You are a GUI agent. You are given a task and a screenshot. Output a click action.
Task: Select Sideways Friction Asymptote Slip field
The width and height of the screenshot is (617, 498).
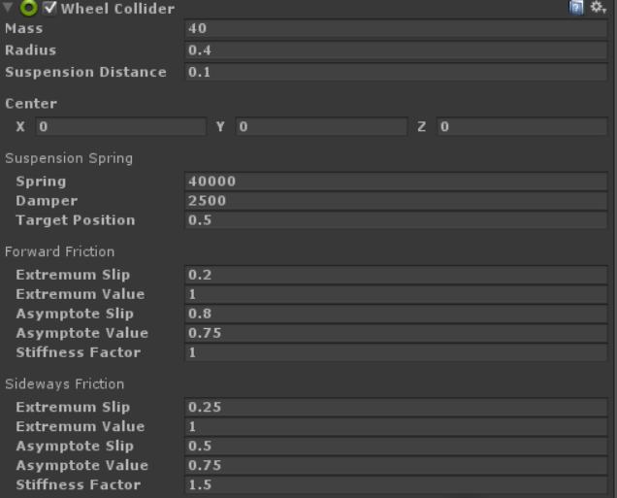396,446
